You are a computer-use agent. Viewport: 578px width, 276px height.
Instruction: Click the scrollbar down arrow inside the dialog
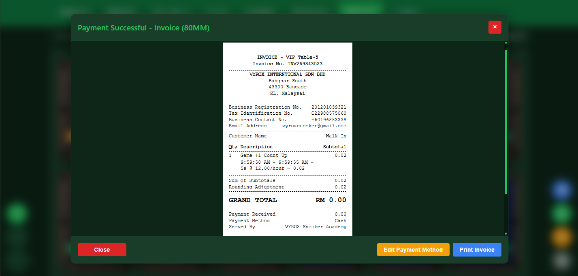point(505,234)
